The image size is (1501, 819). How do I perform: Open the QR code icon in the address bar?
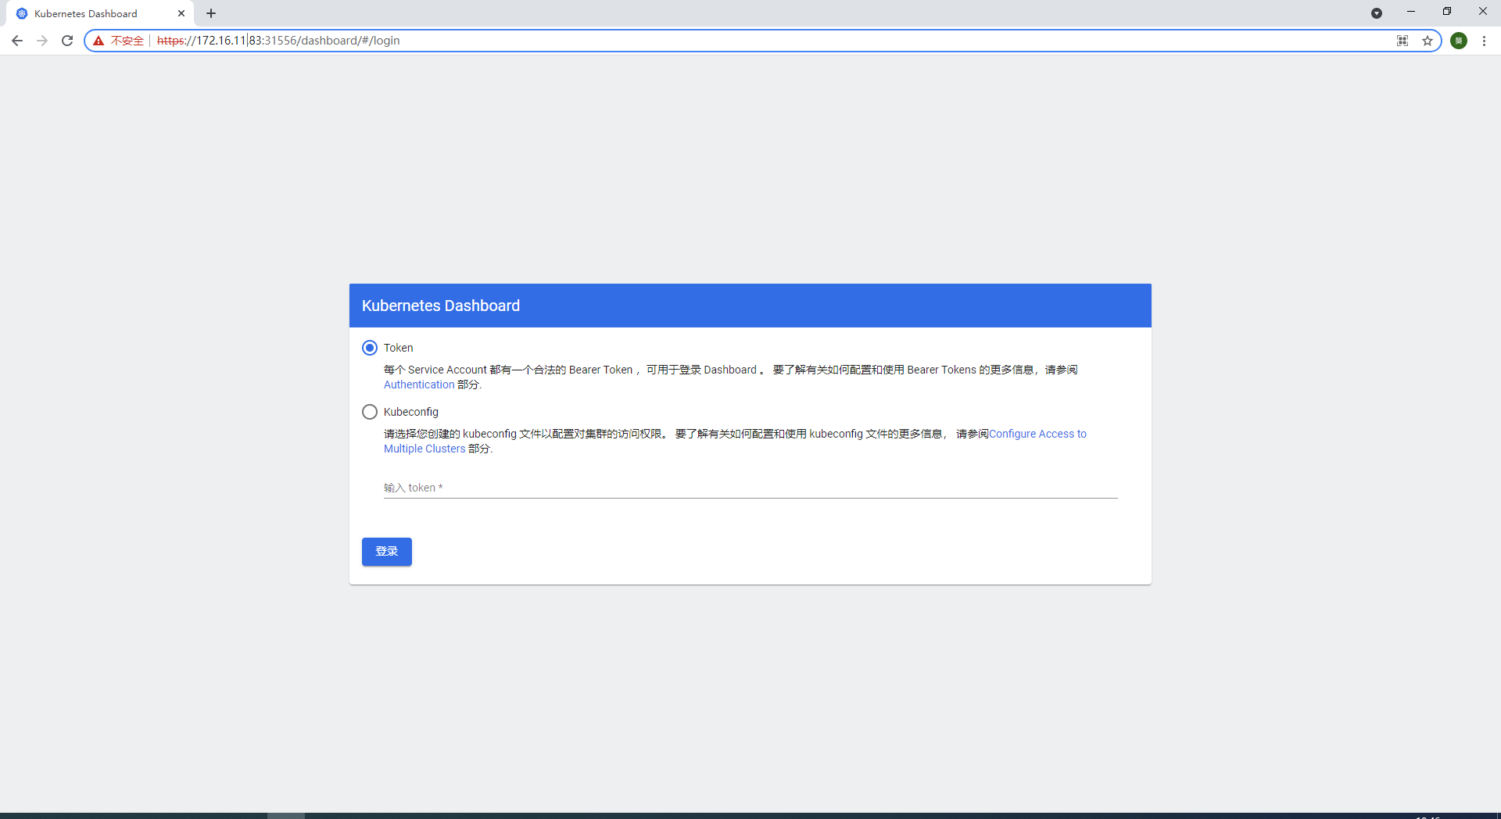(1402, 41)
